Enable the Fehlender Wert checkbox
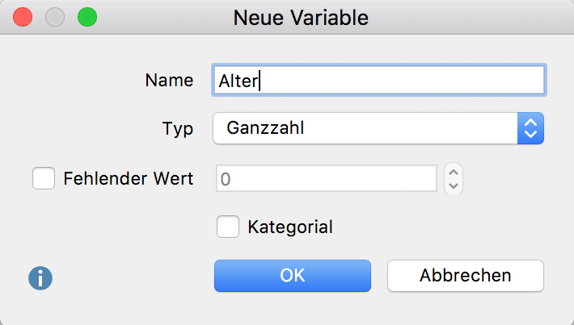This screenshot has height=325, width=574. tap(44, 178)
